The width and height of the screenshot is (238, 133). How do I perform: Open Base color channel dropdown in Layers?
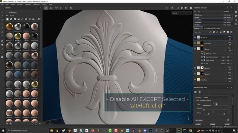coord(199,32)
